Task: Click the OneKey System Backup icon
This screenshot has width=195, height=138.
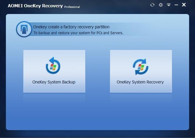Action: click(x=53, y=66)
